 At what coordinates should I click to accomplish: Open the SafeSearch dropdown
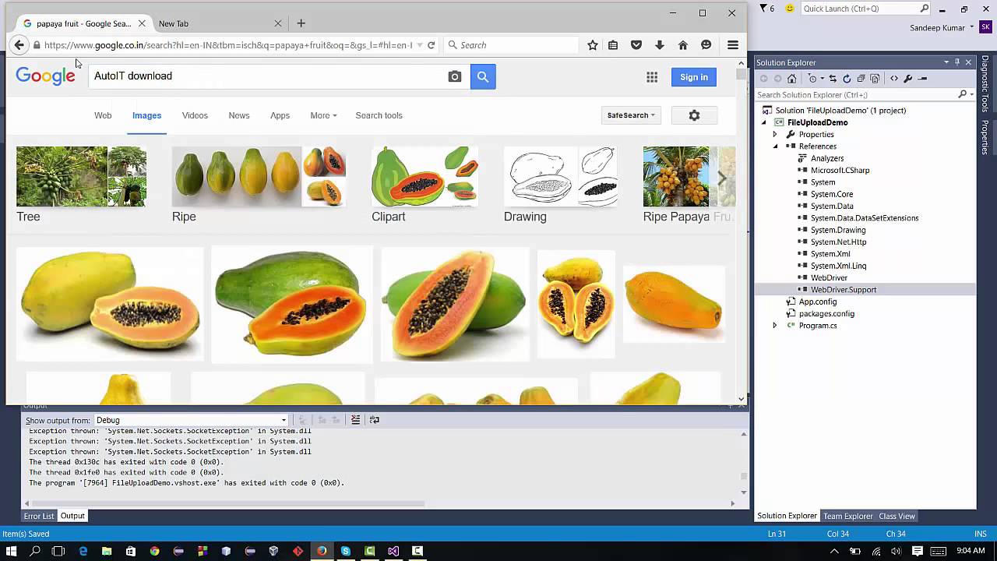coord(631,115)
